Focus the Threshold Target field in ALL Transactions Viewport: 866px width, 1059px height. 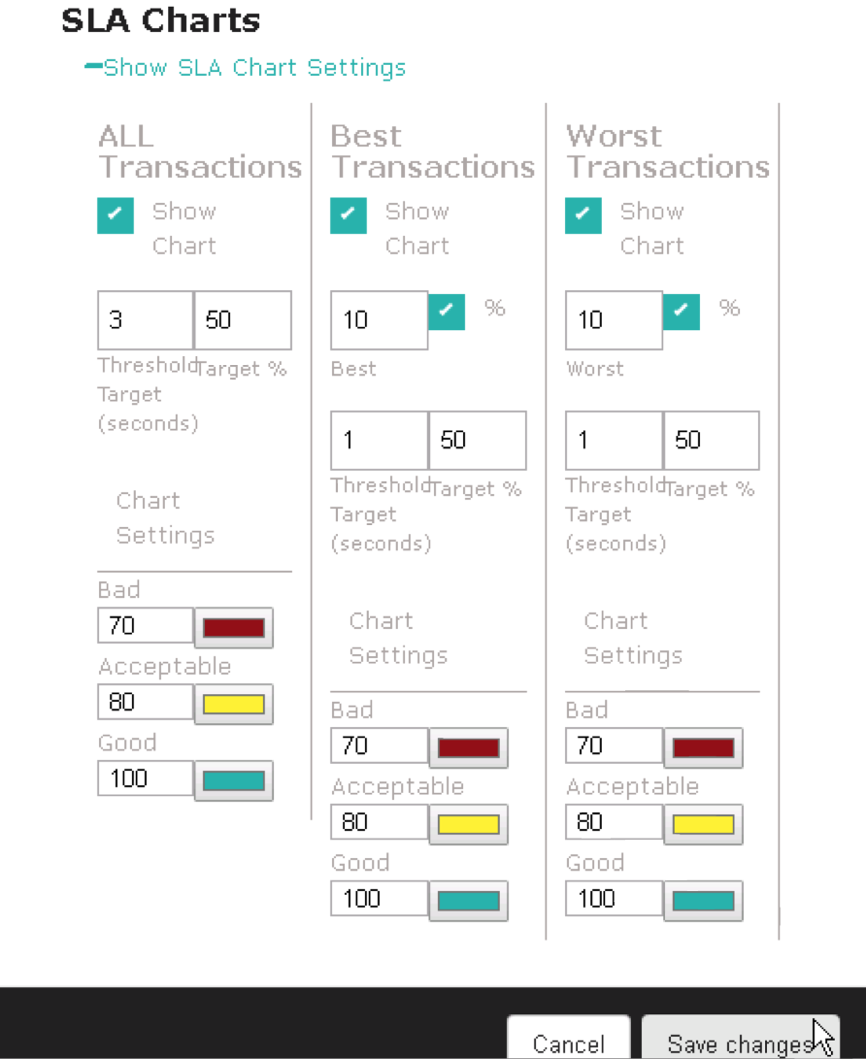click(146, 320)
